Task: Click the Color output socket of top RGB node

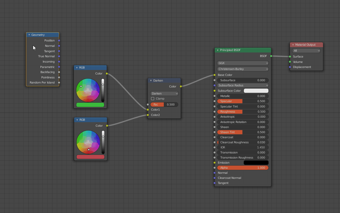Action: point(107,74)
